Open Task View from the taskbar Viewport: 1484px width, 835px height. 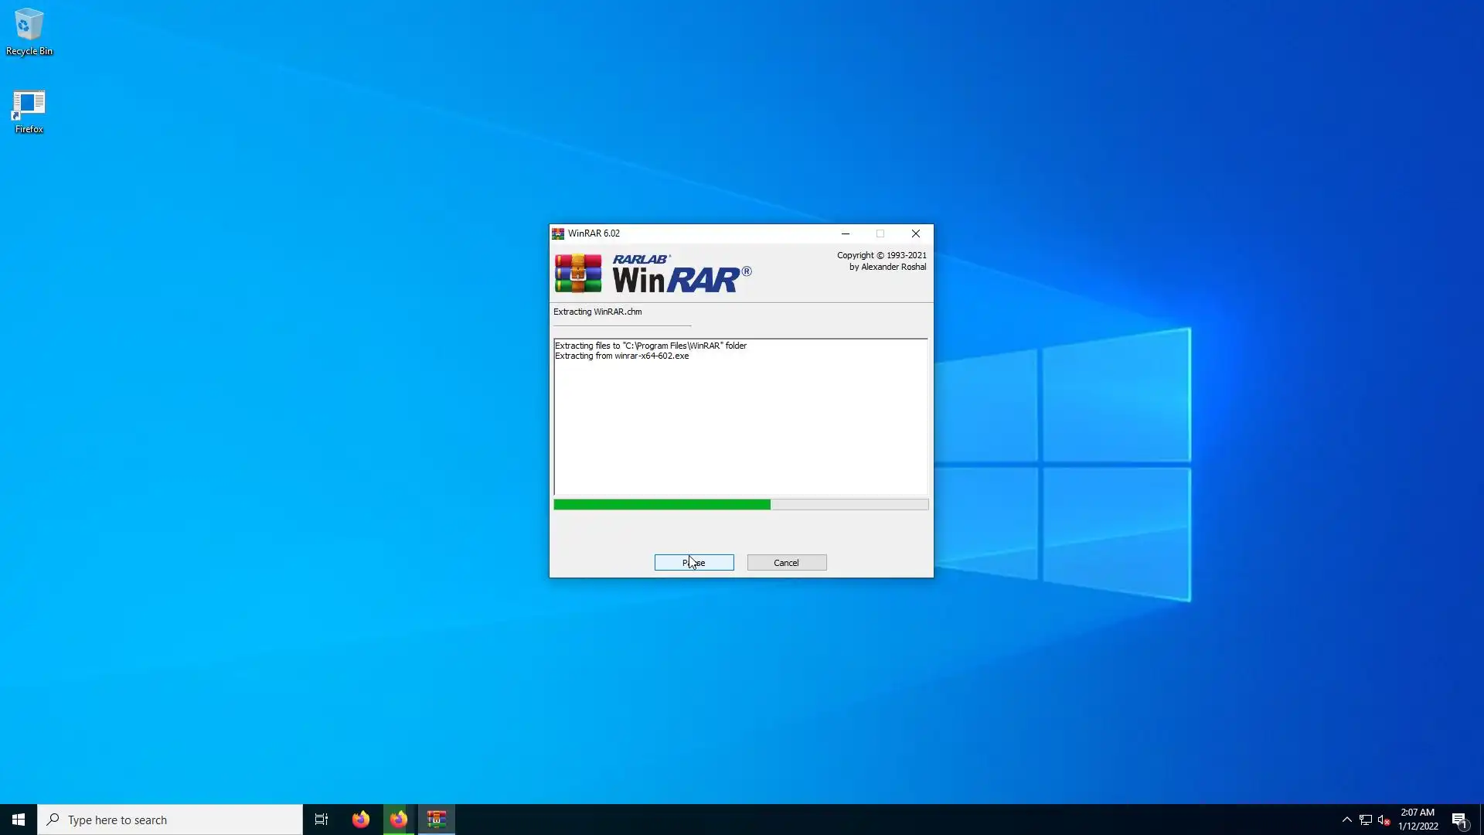322,820
